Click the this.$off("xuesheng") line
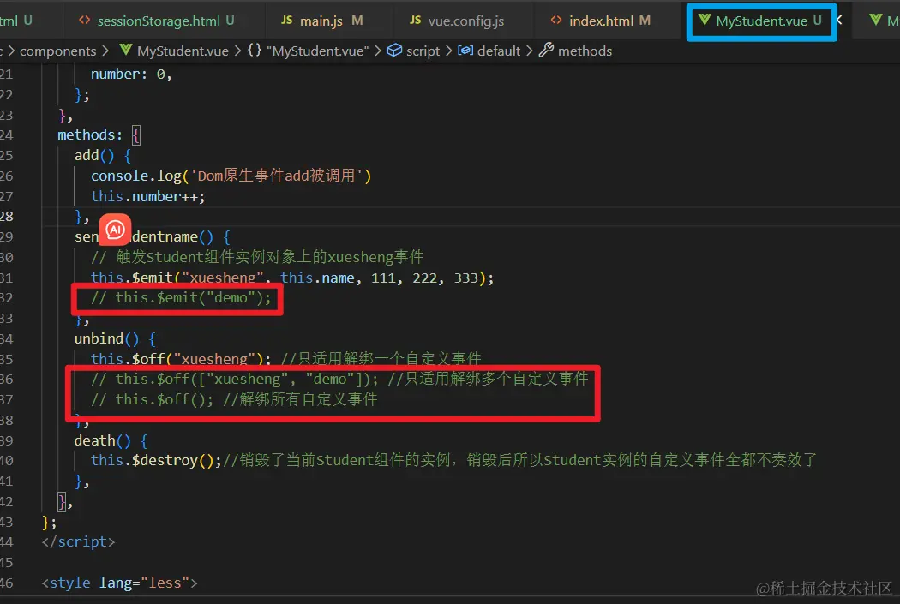 pyautogui.click(x=285, y=360)
